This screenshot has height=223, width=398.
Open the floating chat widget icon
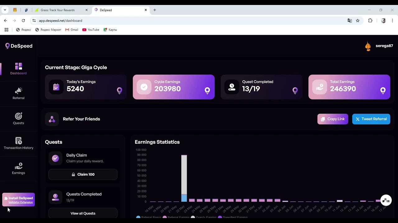point(386,200)
